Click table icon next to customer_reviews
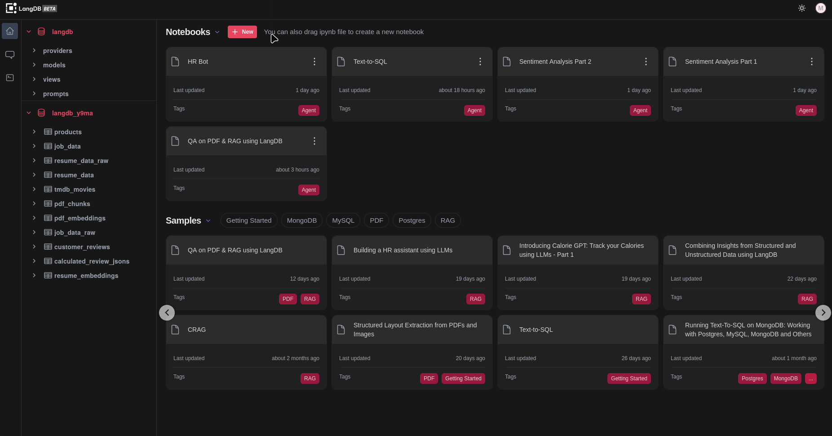 point(48,247)
